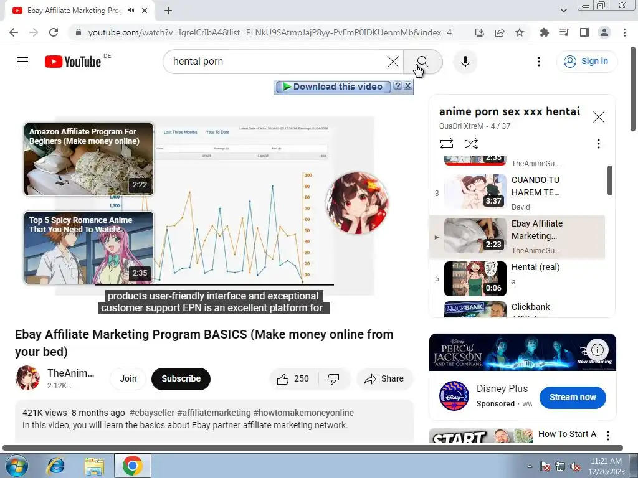The height and width of the screenshot is (478, 638).
Task: Click the page horizontal scrollbar
Action: click(313, 448)
